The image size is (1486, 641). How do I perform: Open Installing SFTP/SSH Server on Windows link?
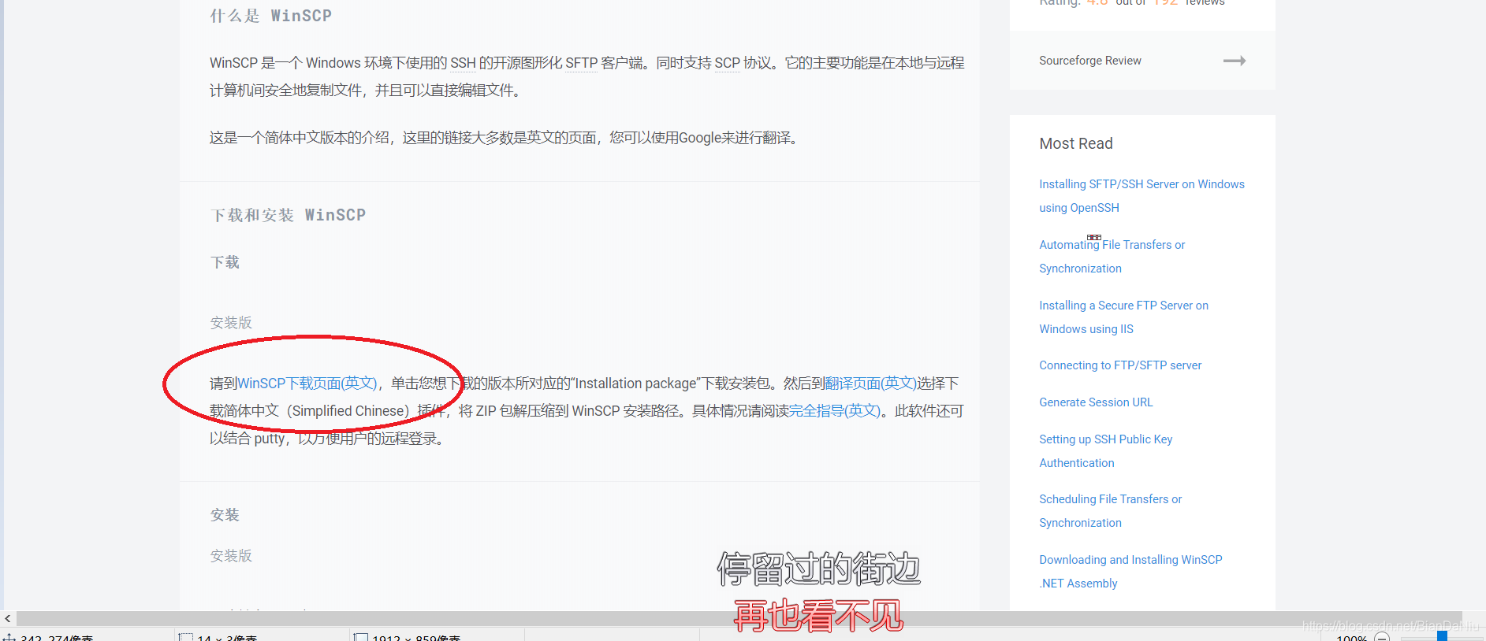1142,196
